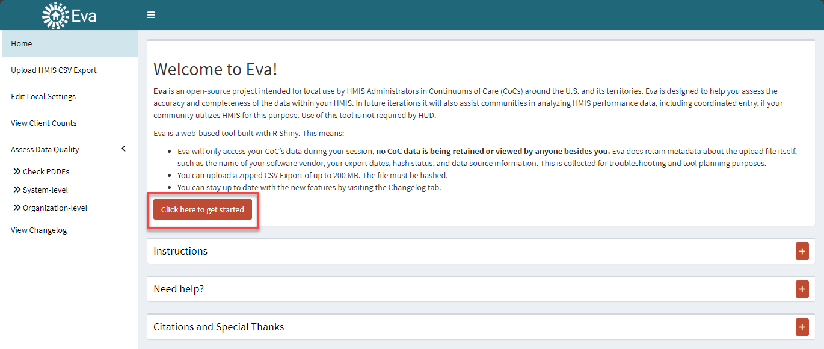
Task: Go to the Home page
Action: (69, 43)
